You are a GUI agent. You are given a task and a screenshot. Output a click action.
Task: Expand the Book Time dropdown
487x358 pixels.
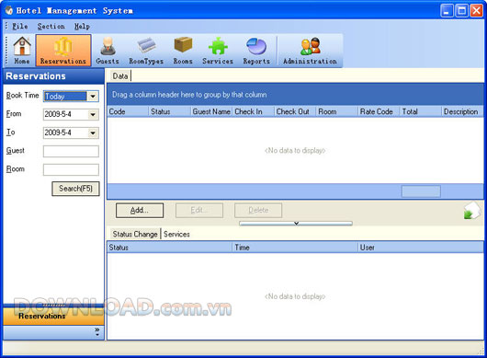tap(93, 96)
